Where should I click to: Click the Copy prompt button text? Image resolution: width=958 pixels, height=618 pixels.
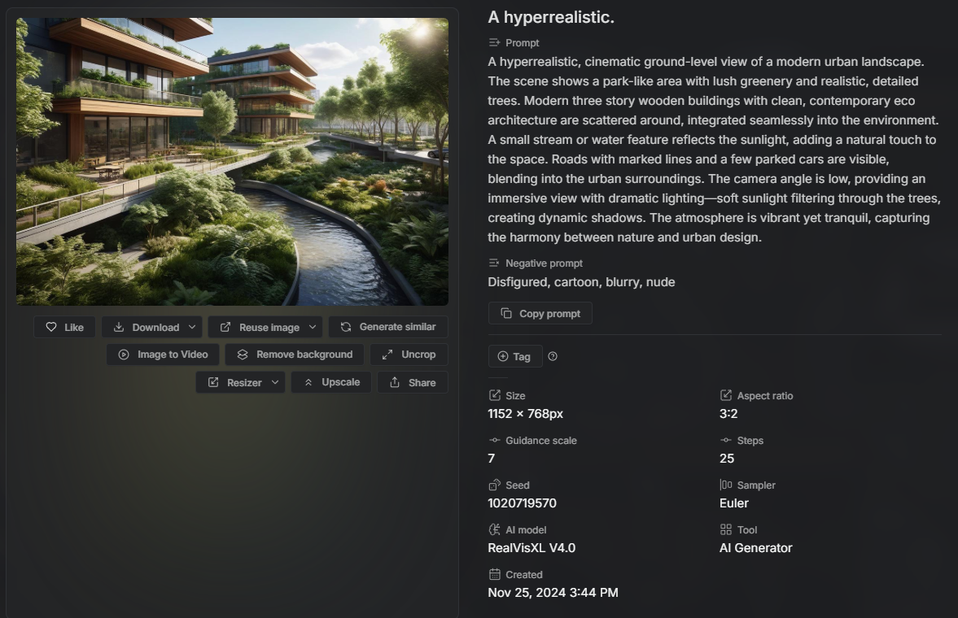pyautogui.click(x=550, y=313)
